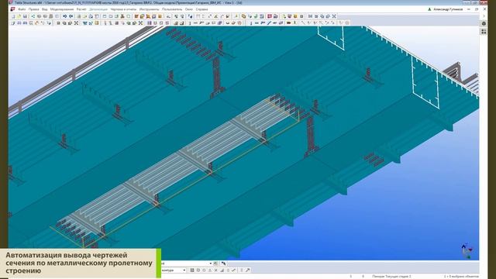Viewport: 496px width, 279px height.
Task: Click the dark orange arrow toolbar icon
Action: 288,22
